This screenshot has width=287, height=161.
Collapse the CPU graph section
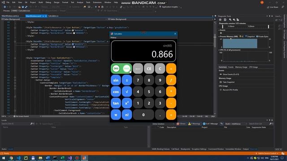[x=219, y=50]
